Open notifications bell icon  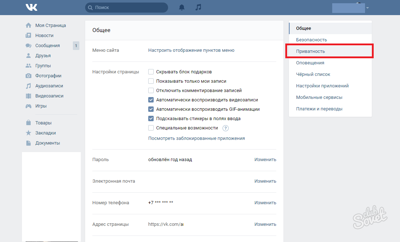(x=182, y=8)
